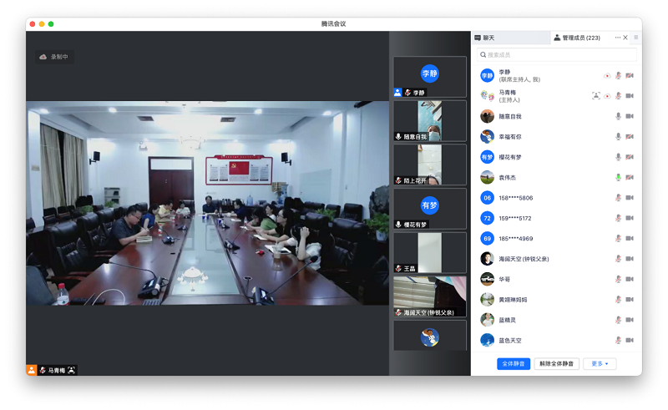Screen dimensions: 668x410
Task: Select the 樱花有梦 video thumbnail
Action: 430,209
